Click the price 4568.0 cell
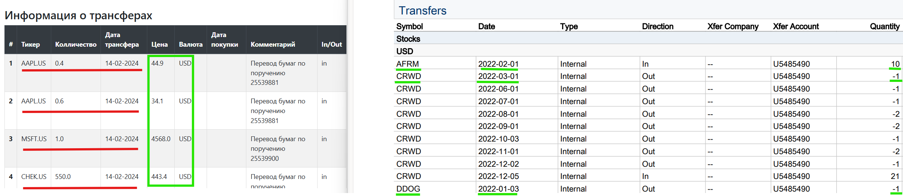 (161, 139)
